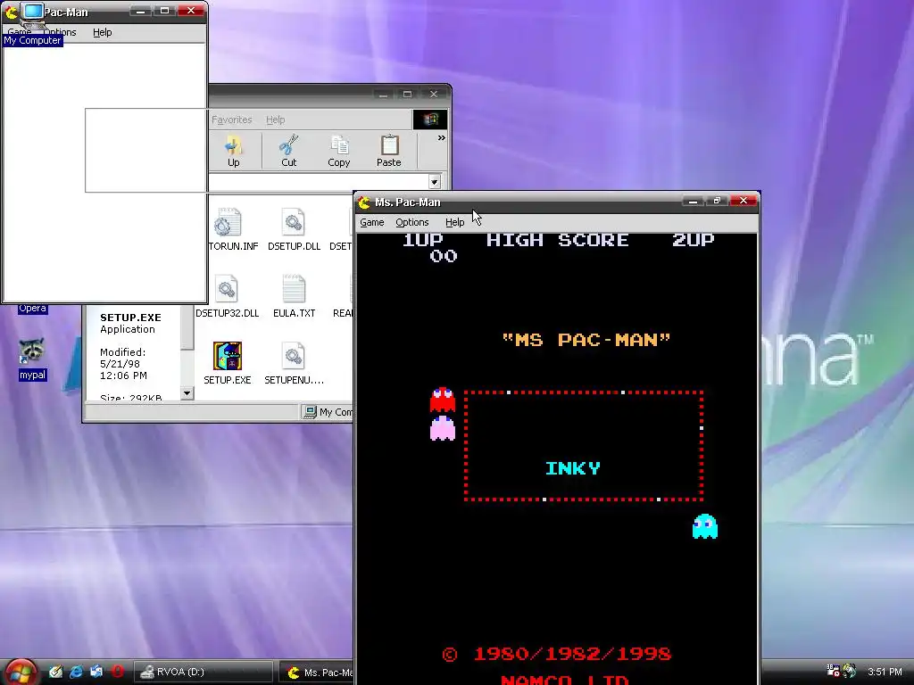Switch to RVOA (D:) taskbar button
Image resolution: width=914 pixels, height=685 pixels.
204,672
